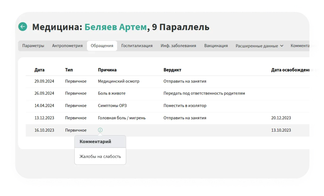Click the Тип column header
324x196 pixels.
click(69, 70)
